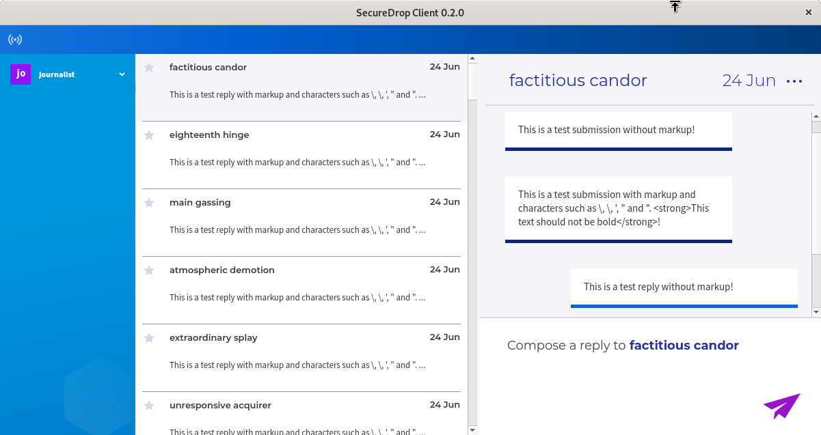Image resolution: width=821 pixels, height=435 pixels.
Task: Click the conversation header date '24 Jun'
Action: point(749,81)
